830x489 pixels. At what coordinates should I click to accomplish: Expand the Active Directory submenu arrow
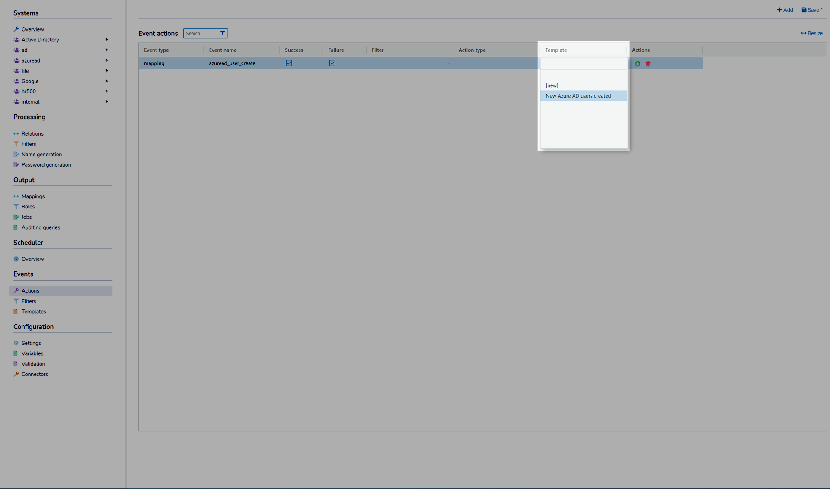(x=107, y=40)
